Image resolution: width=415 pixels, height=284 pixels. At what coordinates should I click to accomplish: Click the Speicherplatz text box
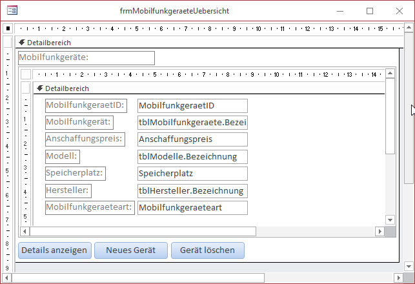click(x=192, y=174)
